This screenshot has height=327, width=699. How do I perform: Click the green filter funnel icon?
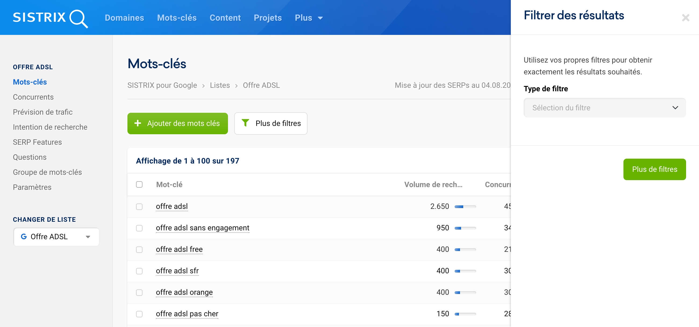245,123
